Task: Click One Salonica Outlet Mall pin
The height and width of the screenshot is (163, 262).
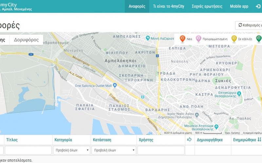Action: (115, 85)
